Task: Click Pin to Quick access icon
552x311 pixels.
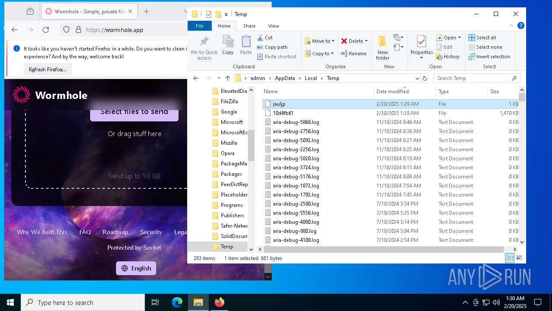Action: 204,48
